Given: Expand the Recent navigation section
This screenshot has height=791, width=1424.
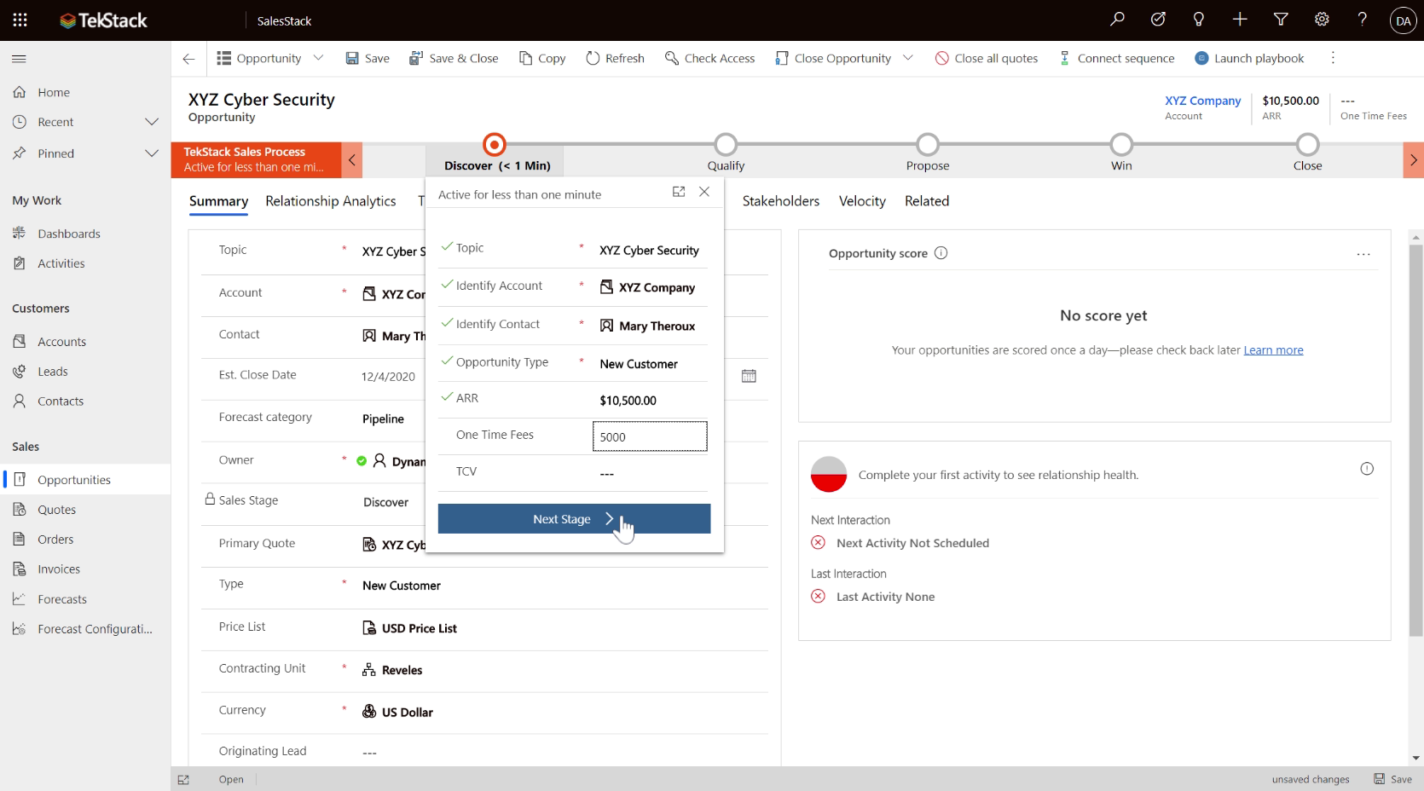Looking at the screenshot, I should point(152,122).
